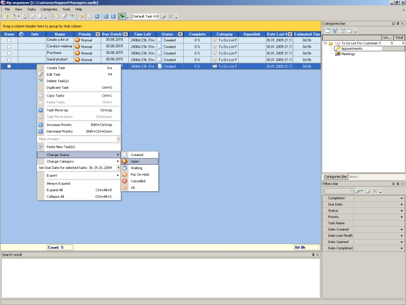The width and height of the screenshot is (406, 305).
Task: Click the Put On Hold status icon
Action: pyautogui.click(x=125, y=174)
